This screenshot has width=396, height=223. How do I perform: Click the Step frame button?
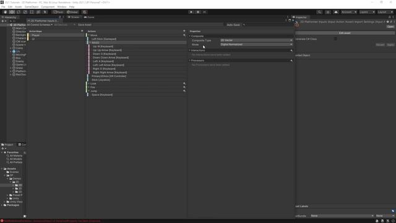[205, 12]
